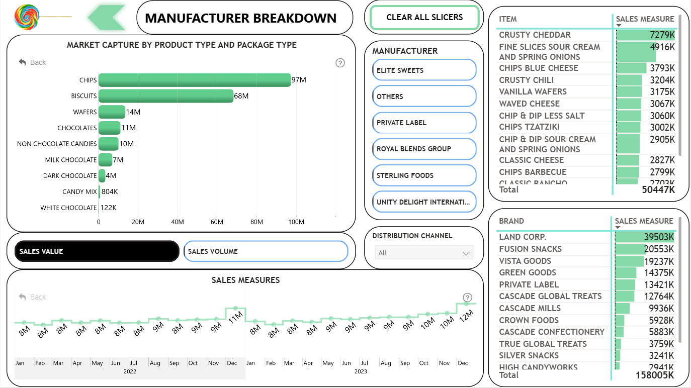The width and height of the screenshot is (691, 388).
Task: Click the Manufacturer Breakdown title
Action: tap(240, 18)
